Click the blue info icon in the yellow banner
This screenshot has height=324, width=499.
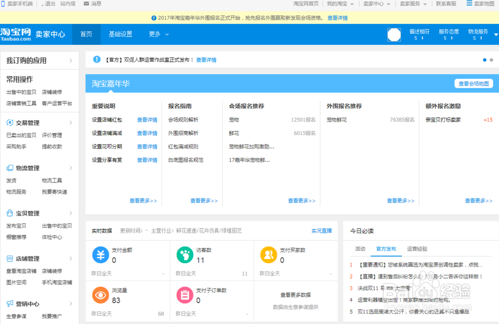click(x=154, y=18)
